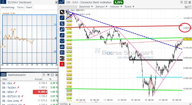Image resolution: width=192 pixels, height=105 pixels.
Task: Select the DB - MDAX market row
Action: pos(29,92)
